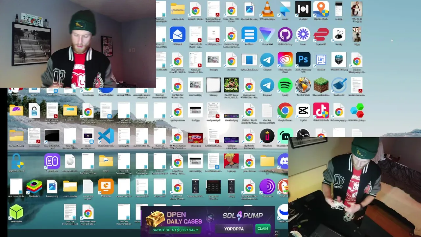Launch ExpressVPN shortcut

point(321,35)
